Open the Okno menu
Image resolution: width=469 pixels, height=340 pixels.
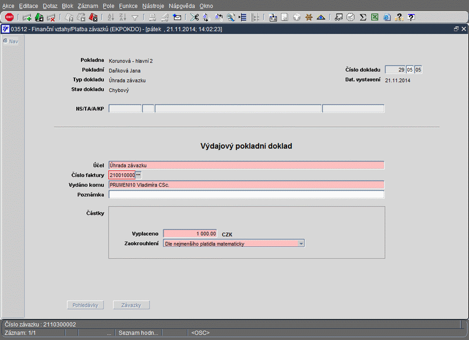(206, 6)
